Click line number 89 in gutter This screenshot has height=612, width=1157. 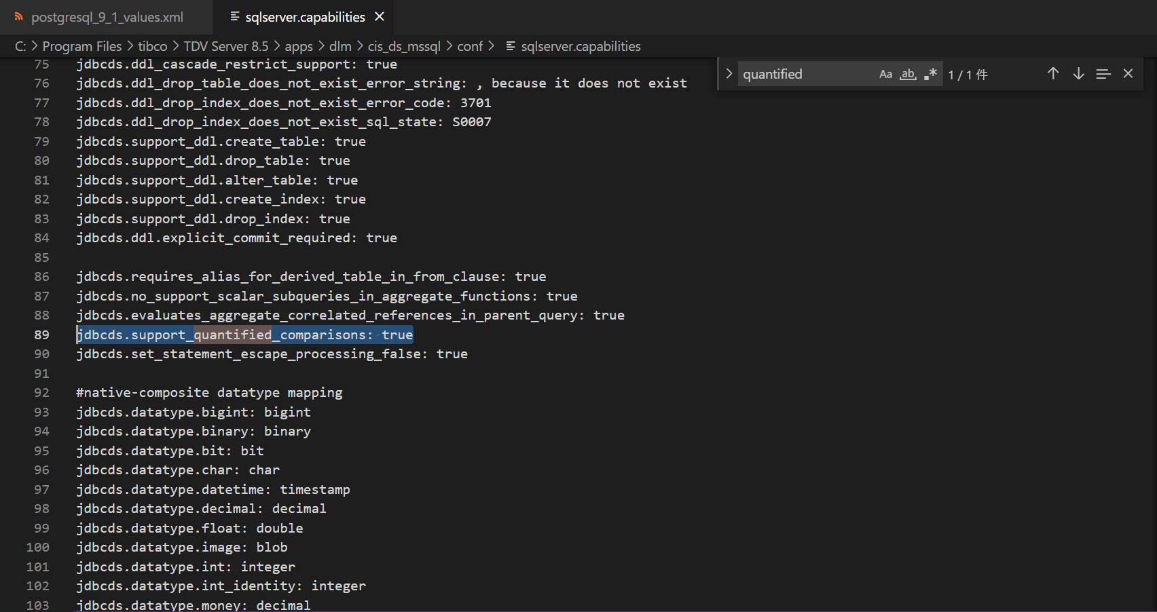41,334
